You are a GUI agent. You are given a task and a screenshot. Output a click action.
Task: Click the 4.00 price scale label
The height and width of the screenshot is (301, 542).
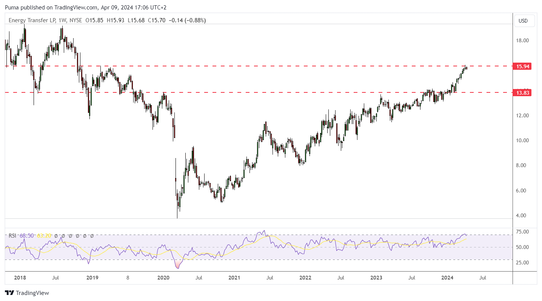pos(523,216)
